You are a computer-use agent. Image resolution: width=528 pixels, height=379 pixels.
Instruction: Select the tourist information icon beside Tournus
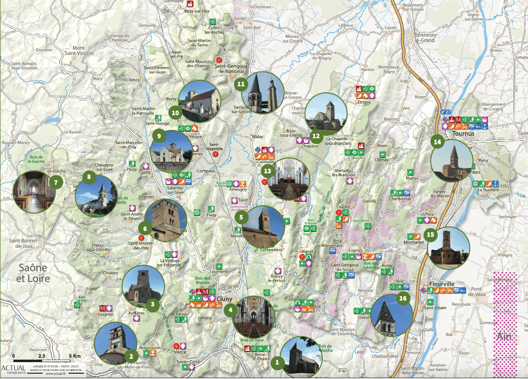(445, 119)
